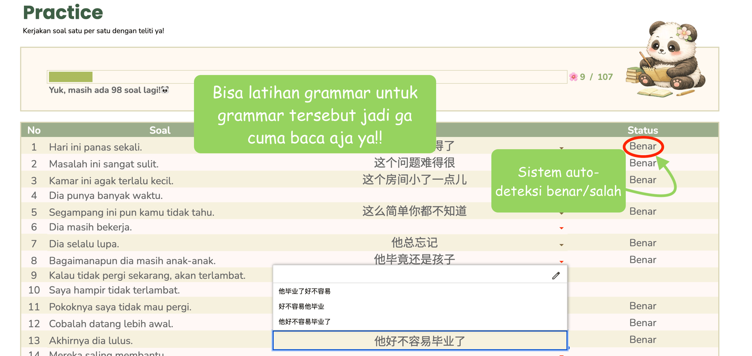Click the 'Soal' column header

pyautogui.click(x=159, y=130)
